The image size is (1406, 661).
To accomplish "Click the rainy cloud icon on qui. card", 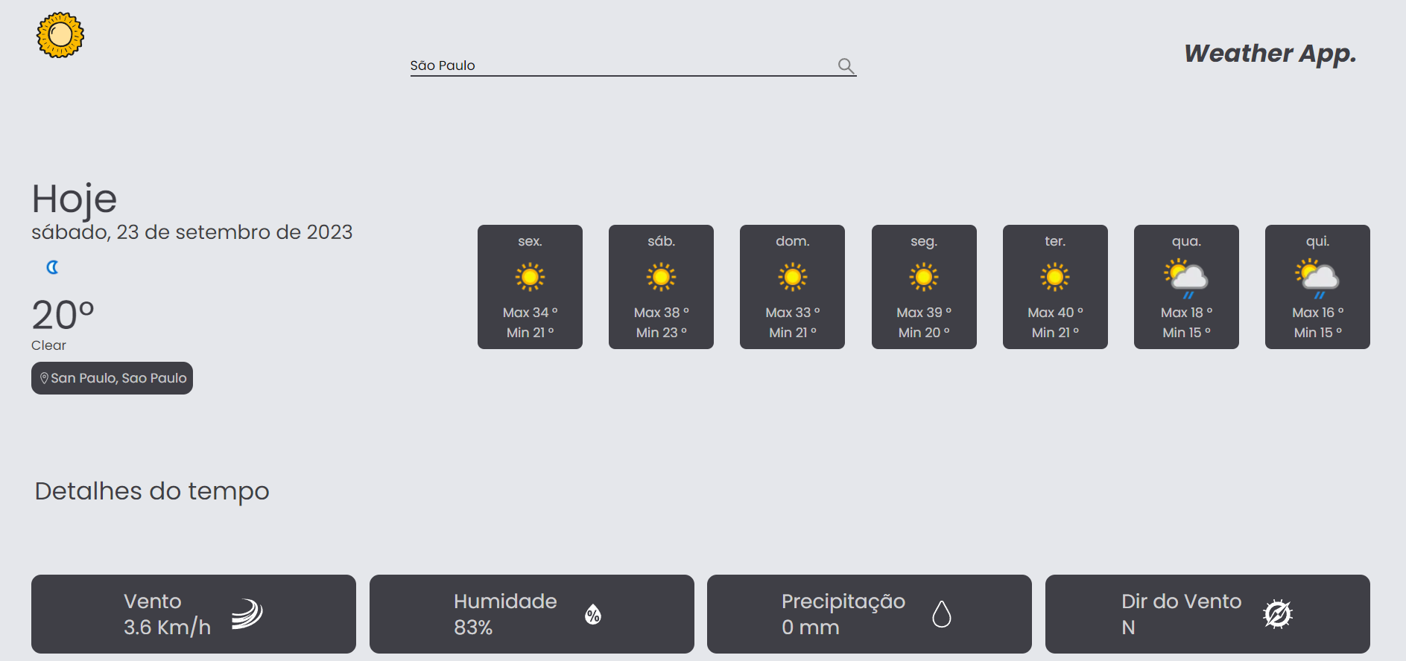I will click(x=1317, y=278).
